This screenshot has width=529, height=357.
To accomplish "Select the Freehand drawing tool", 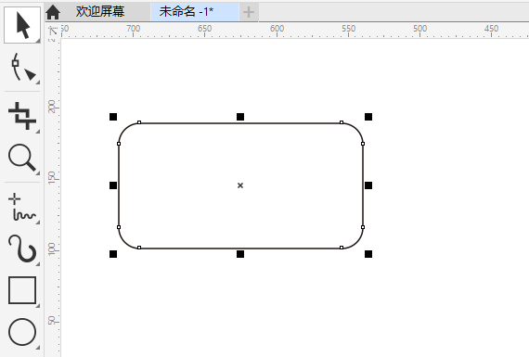I will 22,207.
